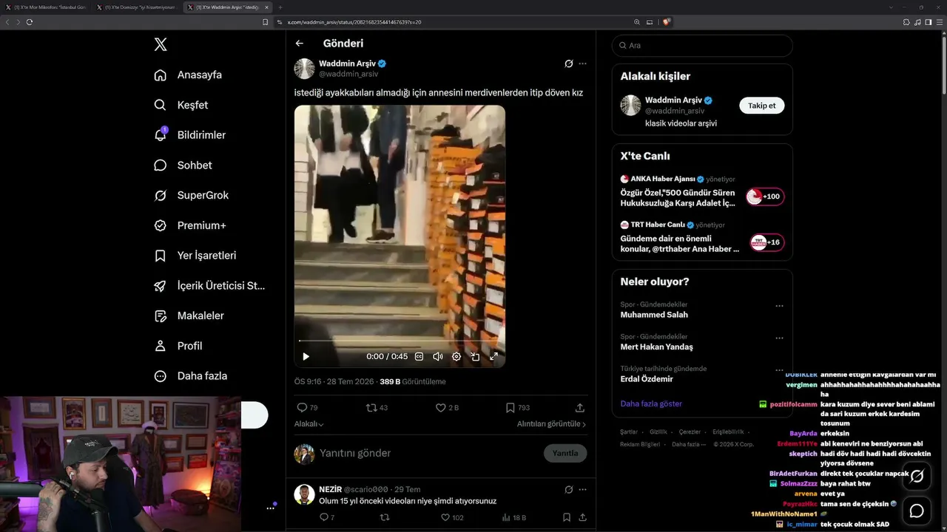This screenshot has width=947, height=532.
Task: Click Grok icon on NEZİR's reply
Action: pyautogui.click(x=568, y=489)
